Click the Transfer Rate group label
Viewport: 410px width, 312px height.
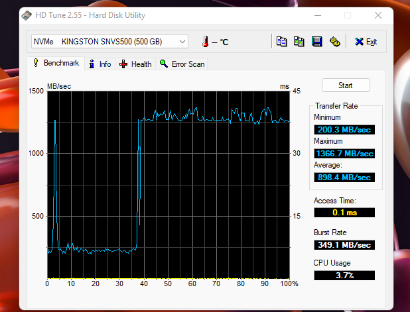336,106
